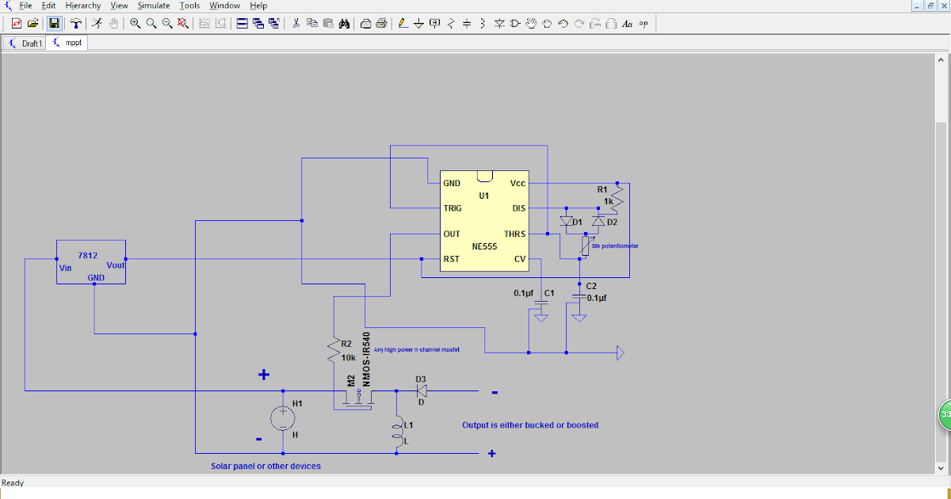
Task: Rotate the selection using the toolbar icon
Action: click(x=596, y=23)
